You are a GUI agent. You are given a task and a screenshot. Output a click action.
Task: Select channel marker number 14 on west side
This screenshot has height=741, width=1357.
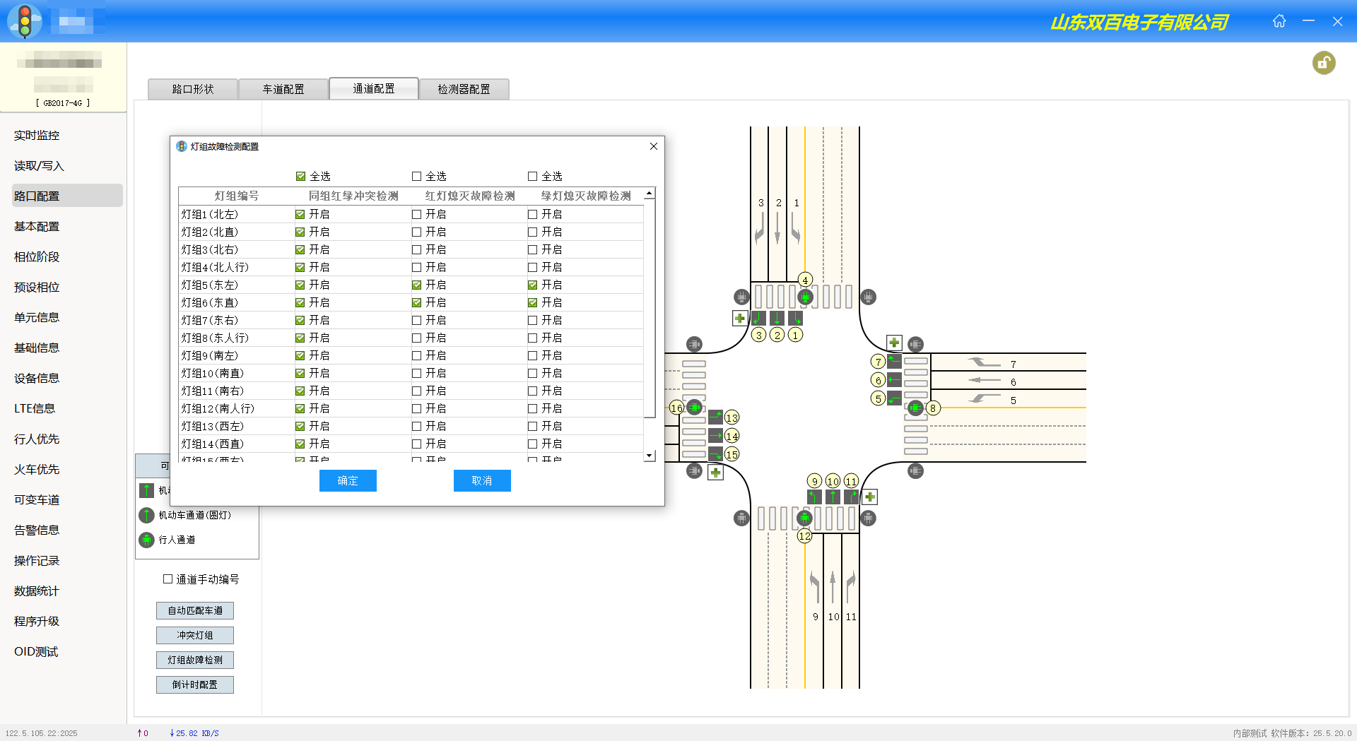pyautogui.click(x=732, y=436)
